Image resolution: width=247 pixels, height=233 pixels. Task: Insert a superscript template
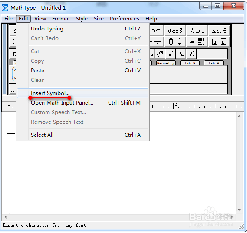coord(171,54)
